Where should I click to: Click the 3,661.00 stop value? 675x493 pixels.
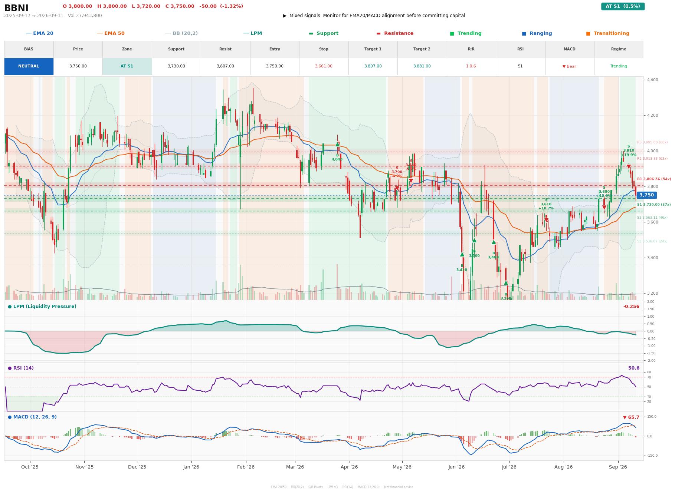pyautogui.click(x=324, y=66)
